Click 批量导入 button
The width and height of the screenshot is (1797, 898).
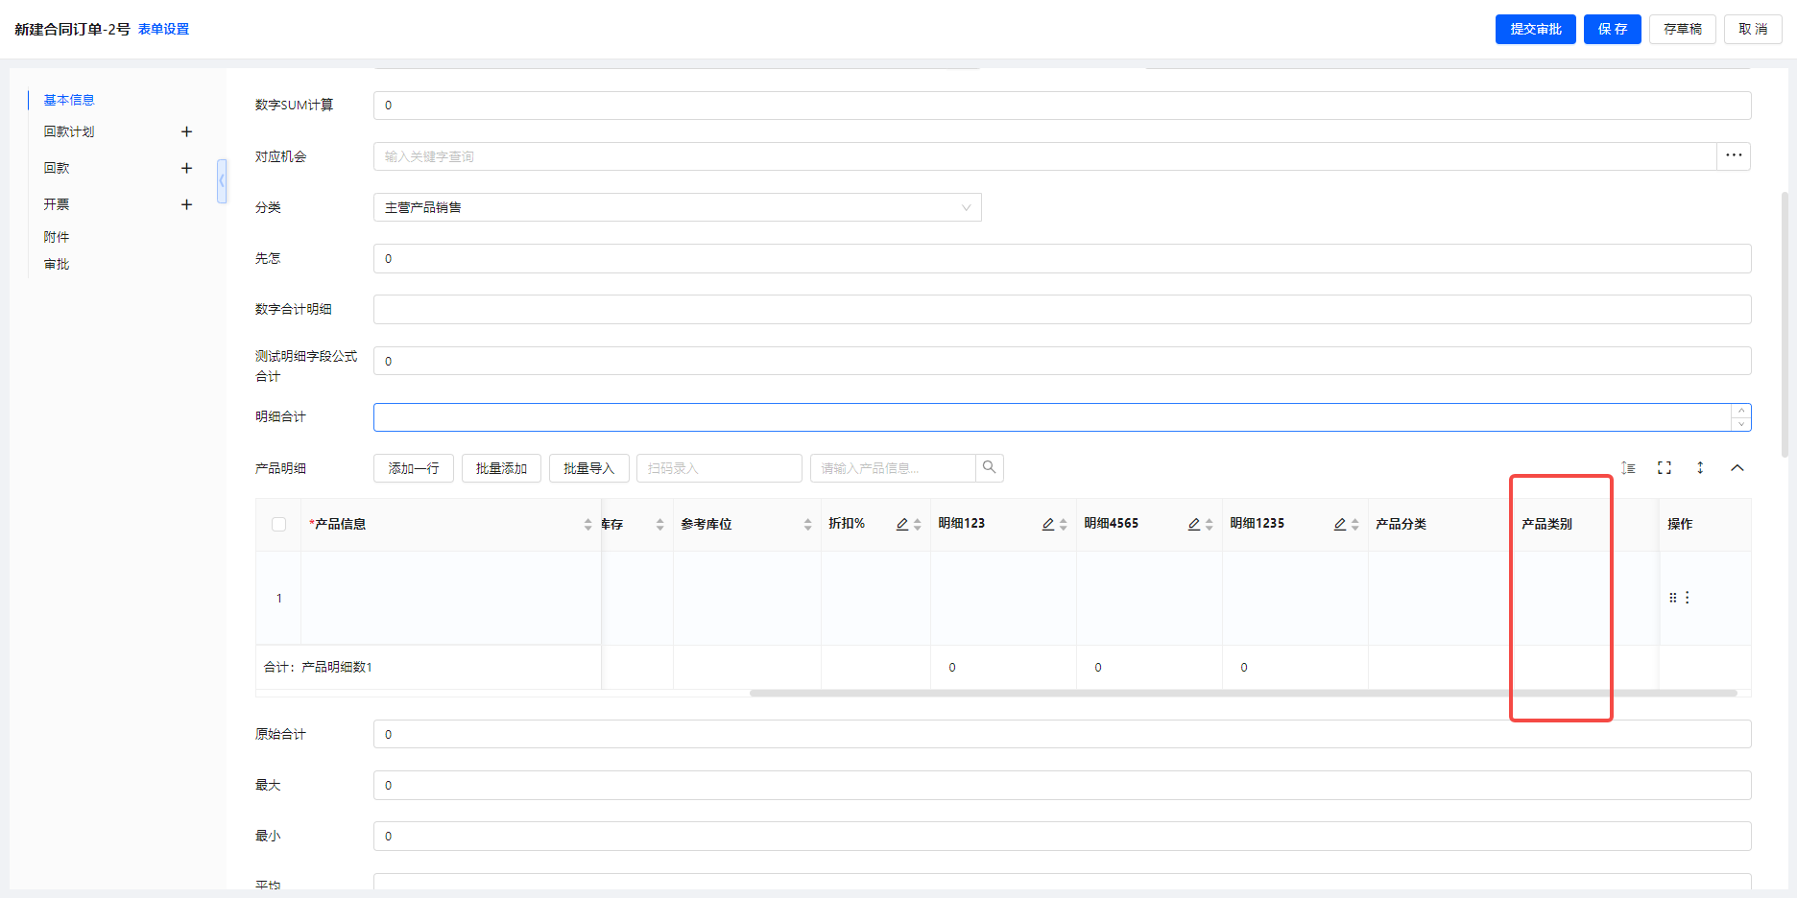tap(588, 468)
